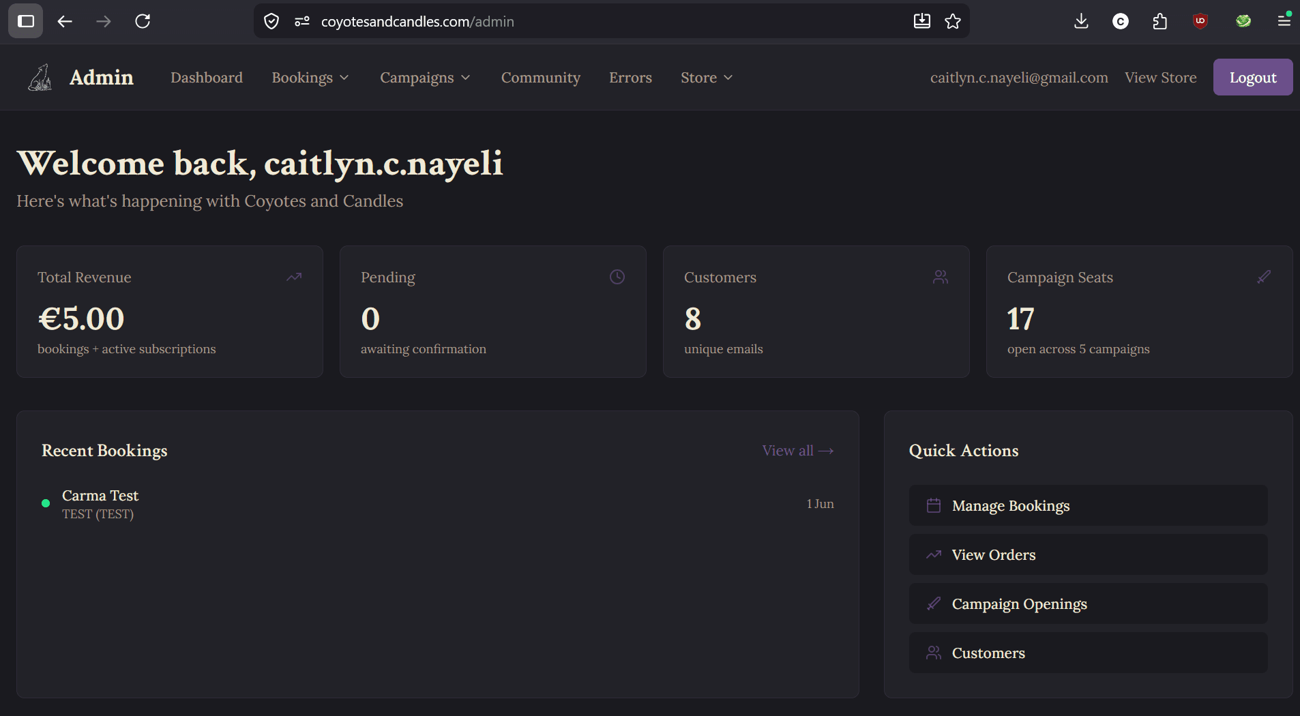Open Campaign Openings quick action
This screenshot has width=1300, height=716.
click(1088, 603)
